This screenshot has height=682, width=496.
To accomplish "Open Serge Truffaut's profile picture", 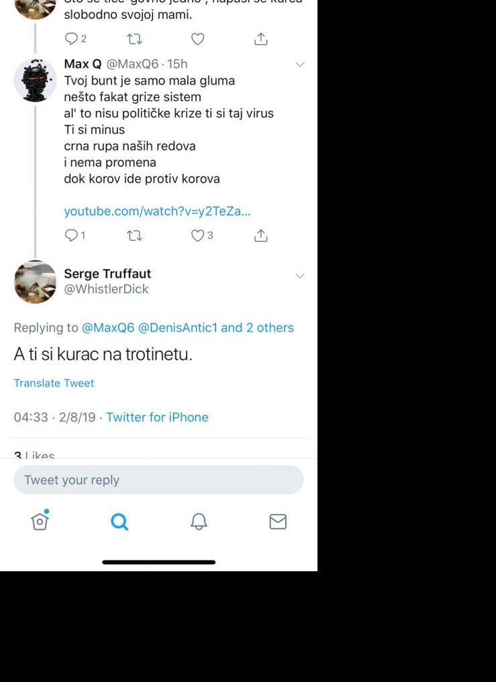I will [x=35, y=282].
